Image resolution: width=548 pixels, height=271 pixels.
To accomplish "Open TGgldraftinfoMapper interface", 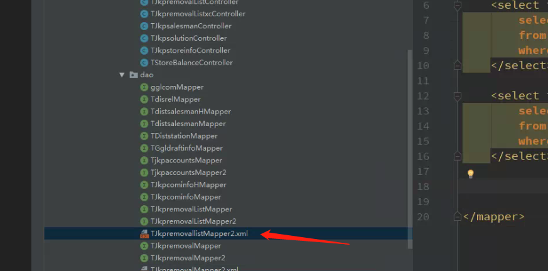I will 186,149.
